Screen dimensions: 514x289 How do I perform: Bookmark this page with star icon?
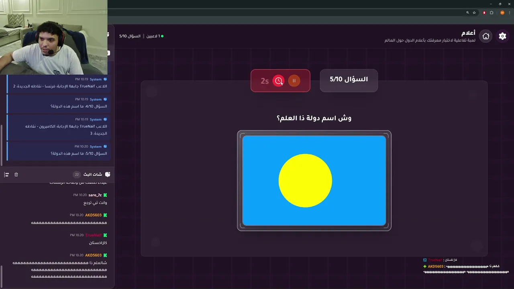coord(474,13)
